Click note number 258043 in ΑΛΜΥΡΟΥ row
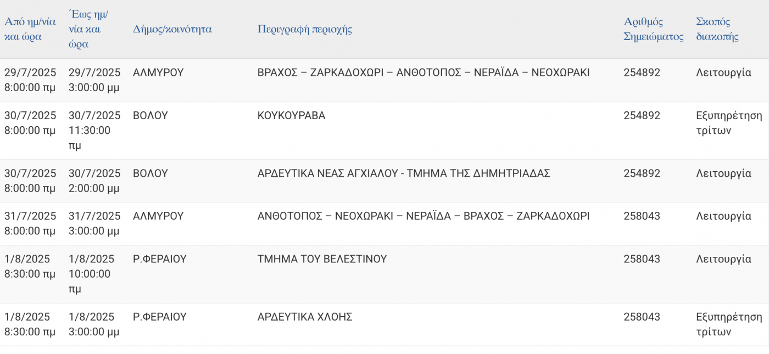This screenshot has height=354, width=769. click(x=642, y=216)
